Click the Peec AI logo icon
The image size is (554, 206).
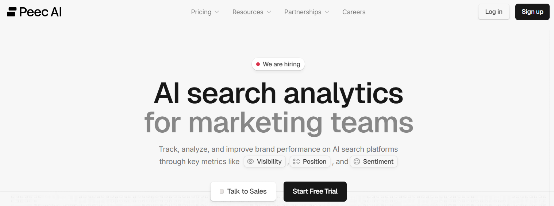tap(12, 12)
